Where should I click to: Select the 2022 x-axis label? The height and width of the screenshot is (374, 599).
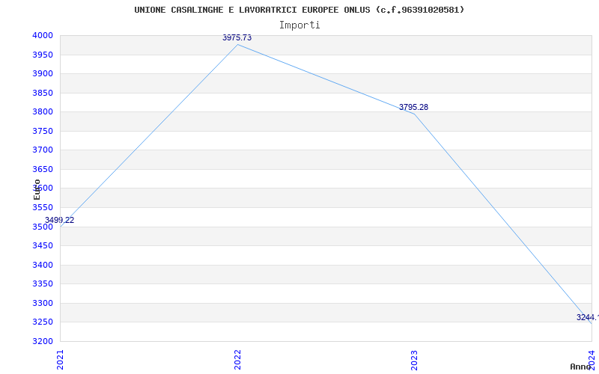tap(237, 360)
